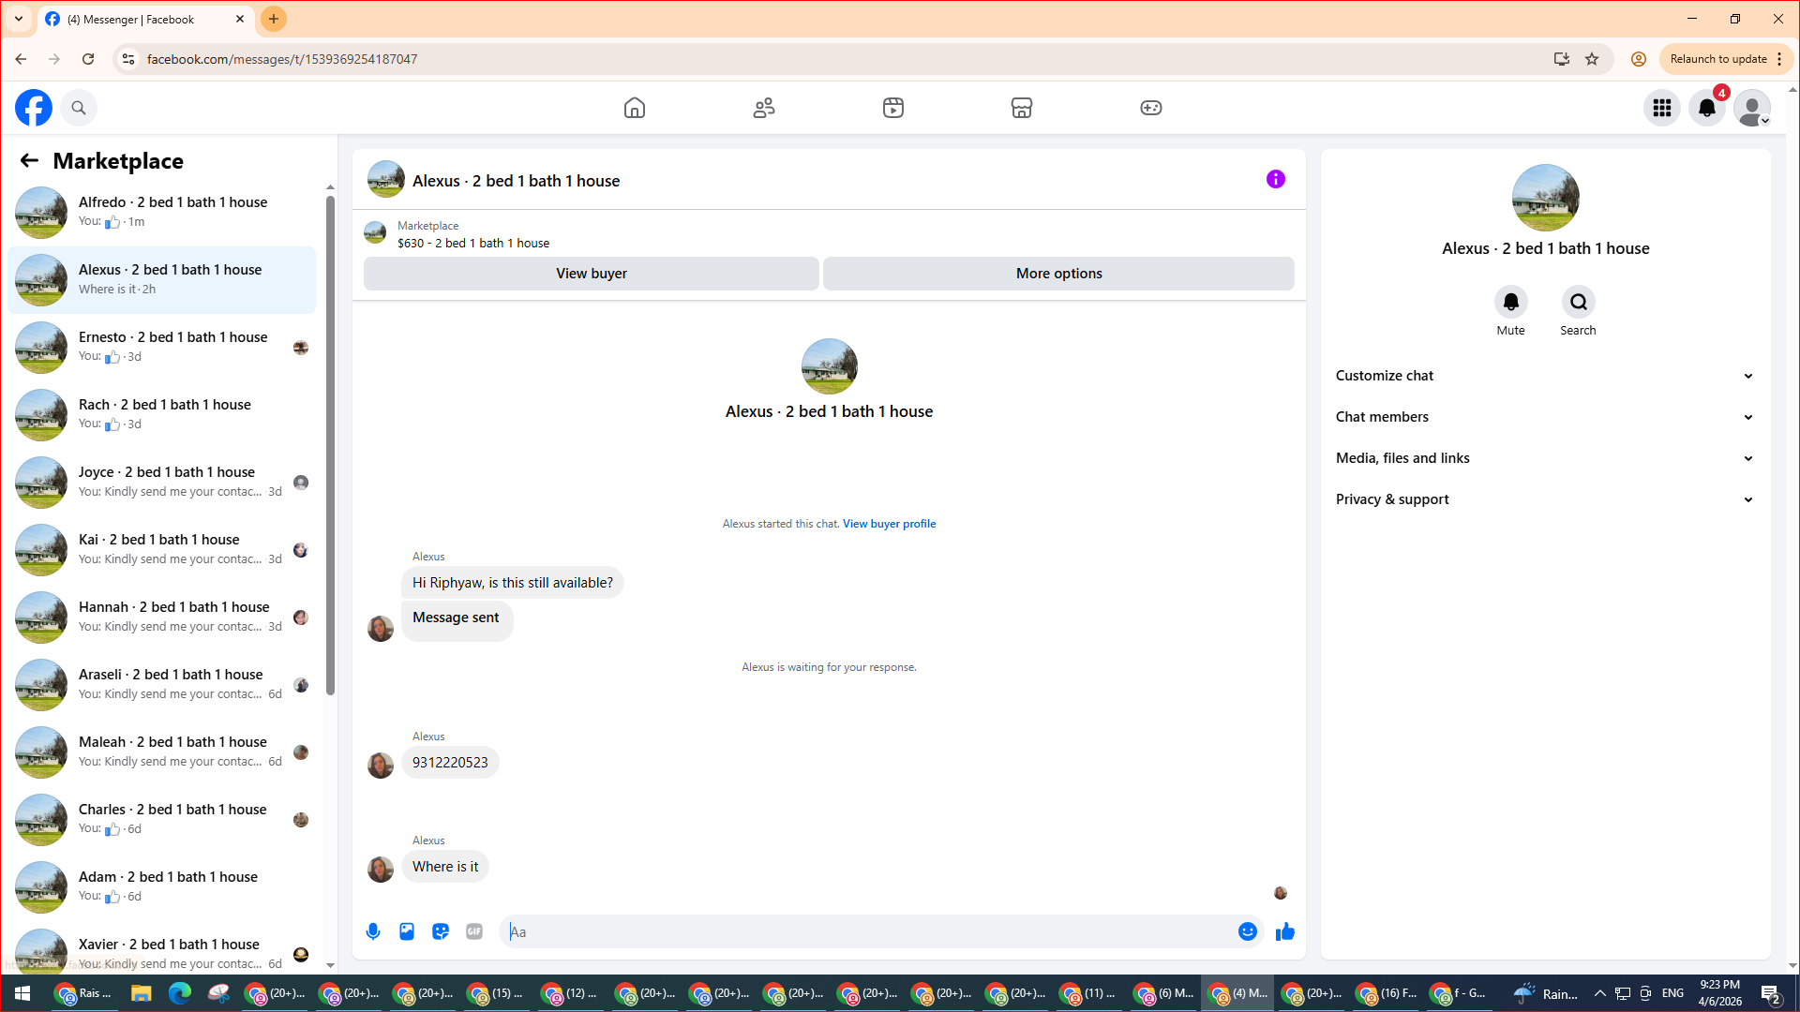Click the chat list vertical scrollbar
The image size is (1800, 1012).
point(330,445)
